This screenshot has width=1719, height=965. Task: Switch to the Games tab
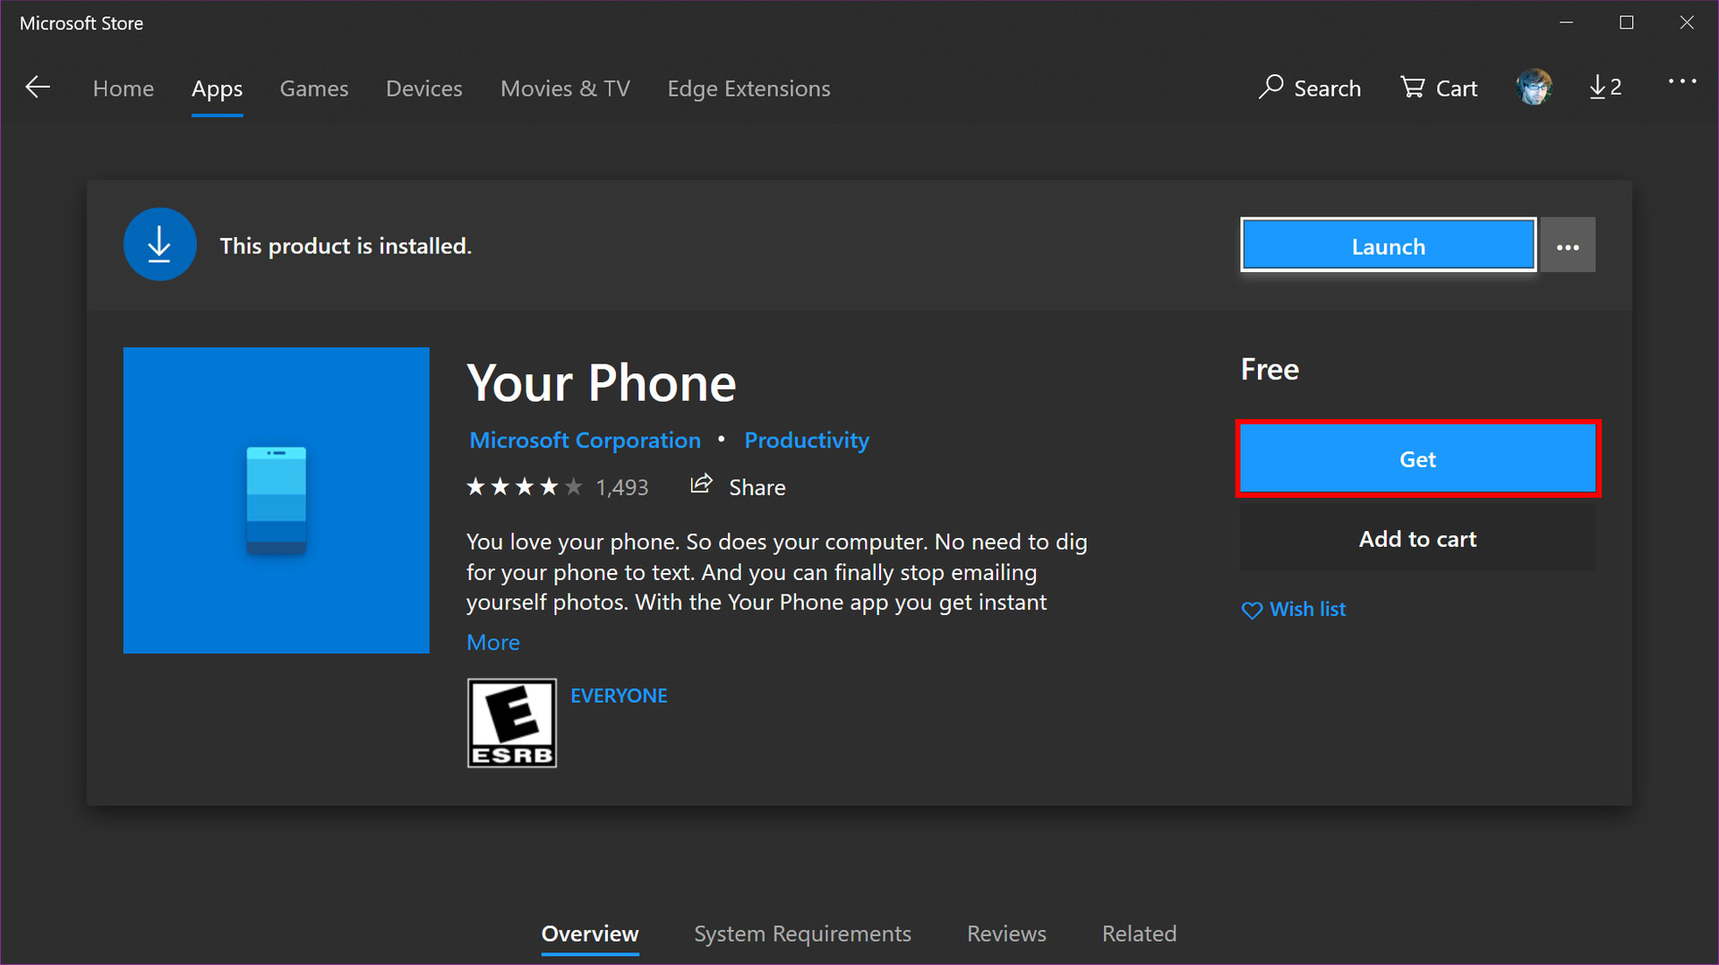tap(313, 89)
